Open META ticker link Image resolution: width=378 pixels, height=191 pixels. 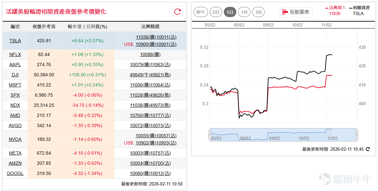[15, 153]
